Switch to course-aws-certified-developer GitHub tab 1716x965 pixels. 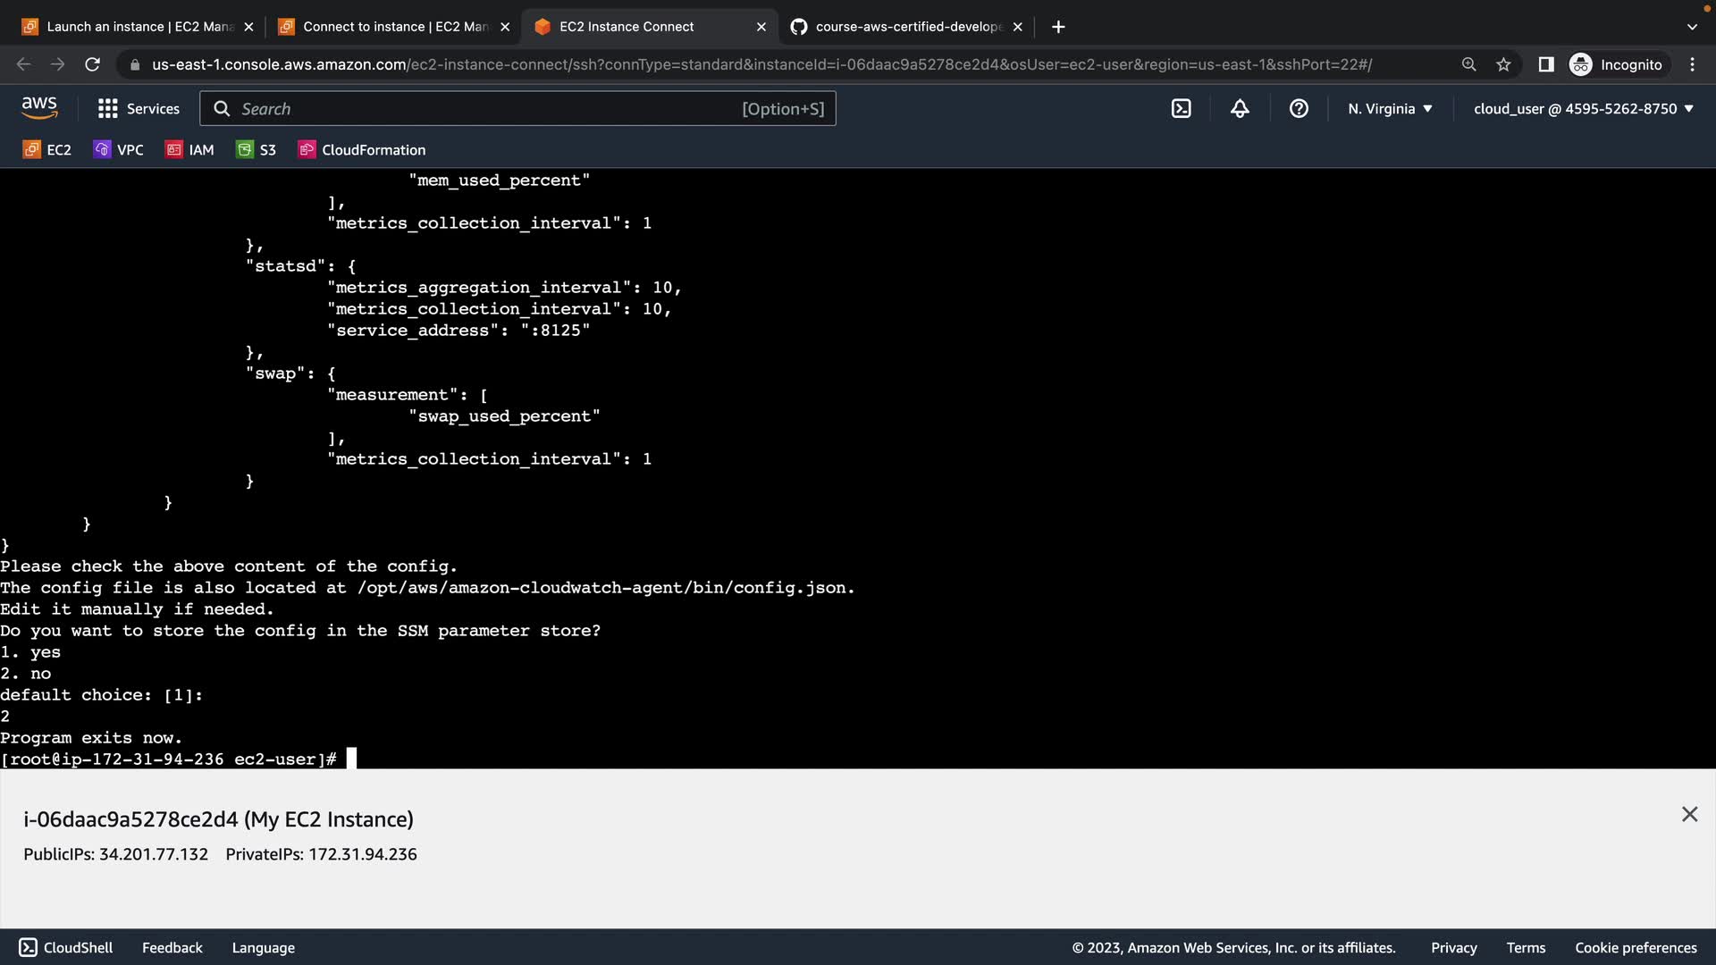[907, 27]
